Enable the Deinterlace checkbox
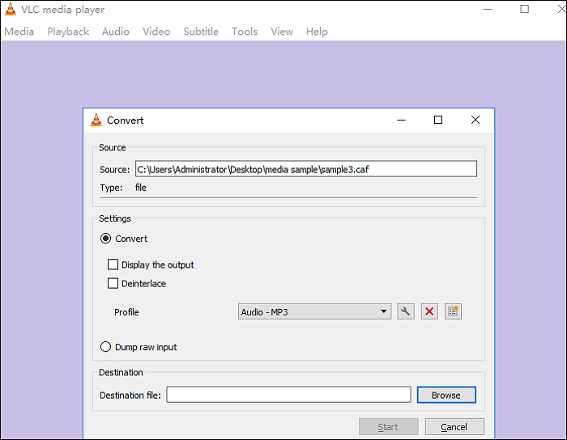Screen dimensions: 567x440 point(113,284)
